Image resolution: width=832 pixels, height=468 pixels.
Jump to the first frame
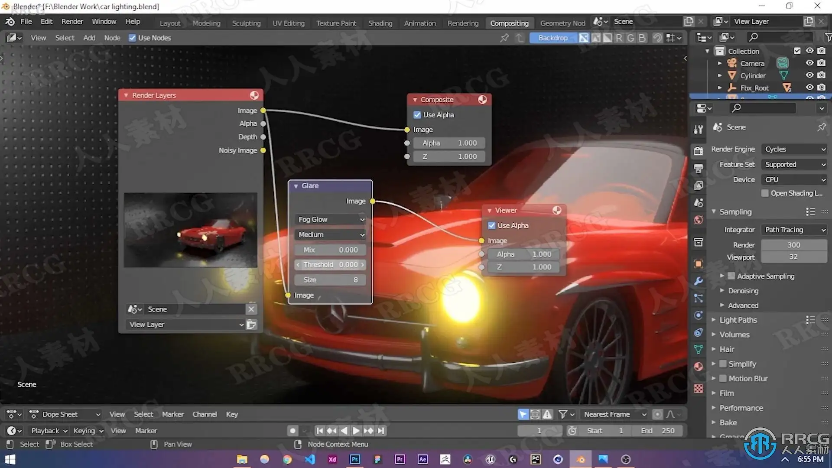319,431
